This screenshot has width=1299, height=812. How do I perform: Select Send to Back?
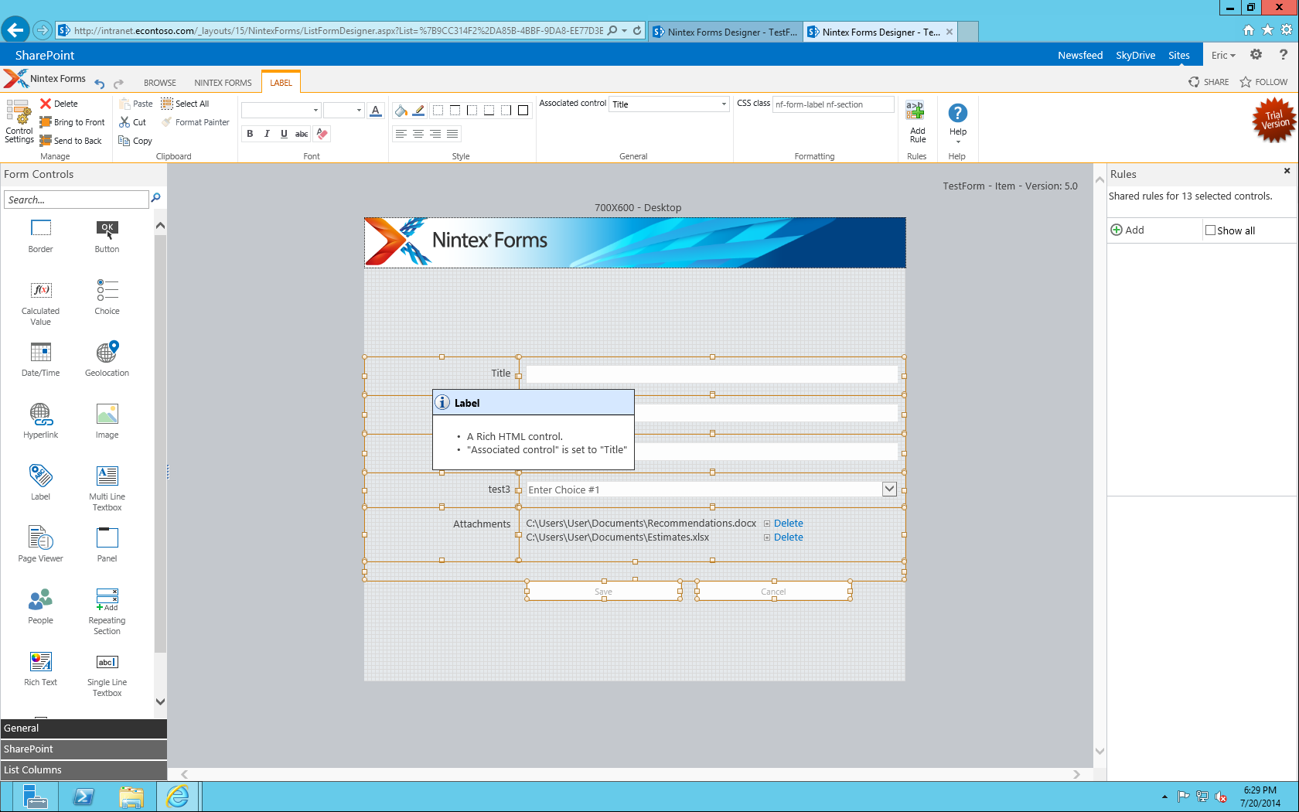click(70, 141)
